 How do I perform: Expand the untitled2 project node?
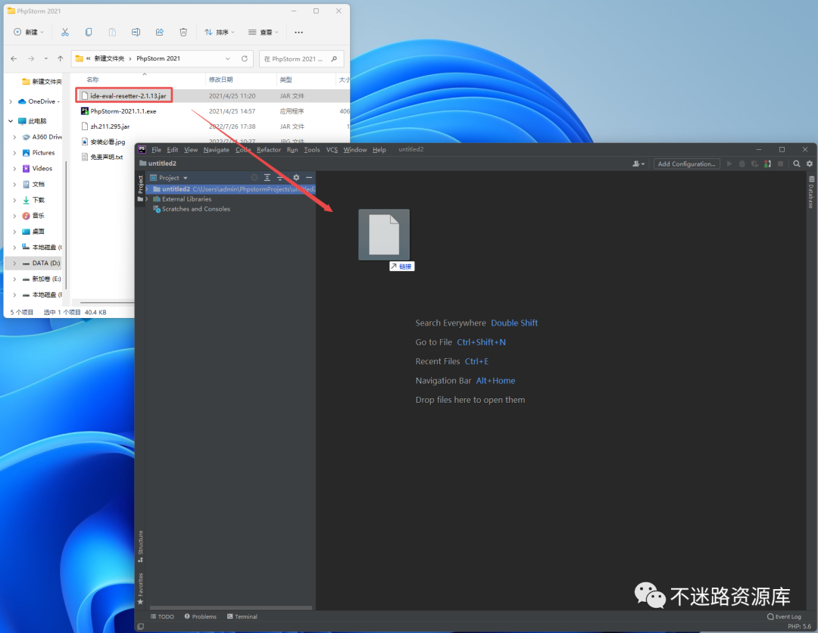(x=147, y=189)
